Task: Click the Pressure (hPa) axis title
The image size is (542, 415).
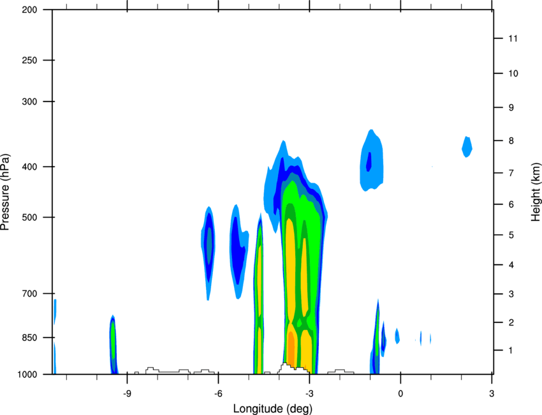Action: pyautogui.click(x=5, y=192)
